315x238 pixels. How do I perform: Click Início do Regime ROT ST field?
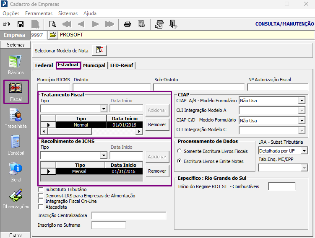pos(282,186)
